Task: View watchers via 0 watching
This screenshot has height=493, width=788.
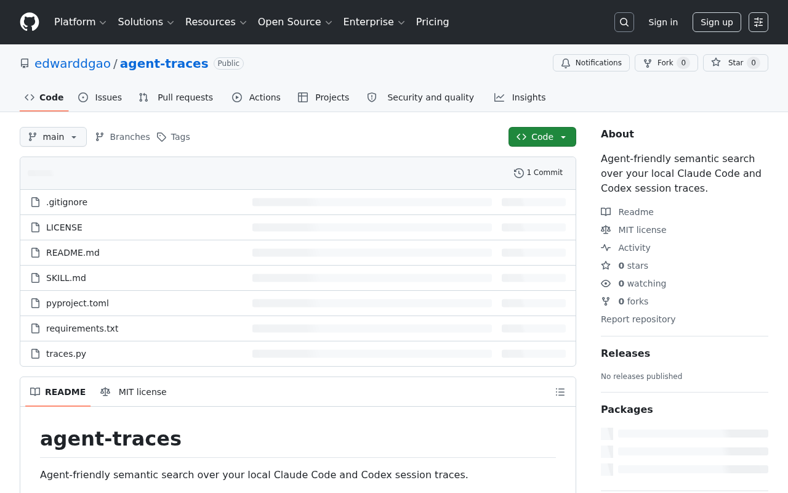Action: [x=633, y=283]
